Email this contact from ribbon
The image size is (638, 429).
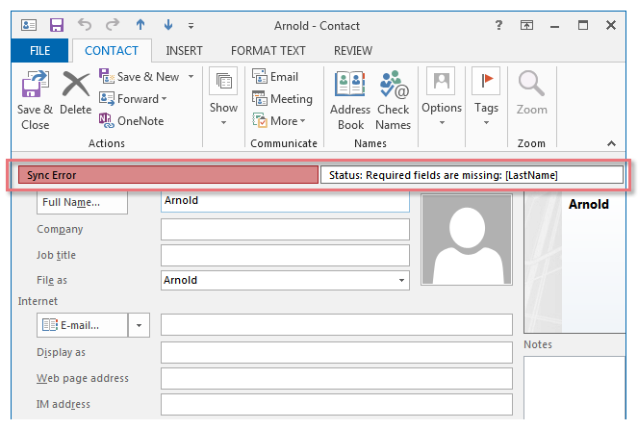[275, 76]
